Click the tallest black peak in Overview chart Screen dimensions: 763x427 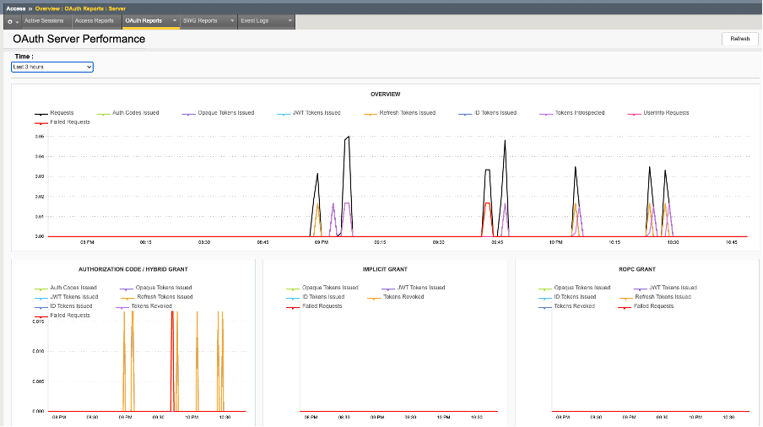click(x=348, y=136)
